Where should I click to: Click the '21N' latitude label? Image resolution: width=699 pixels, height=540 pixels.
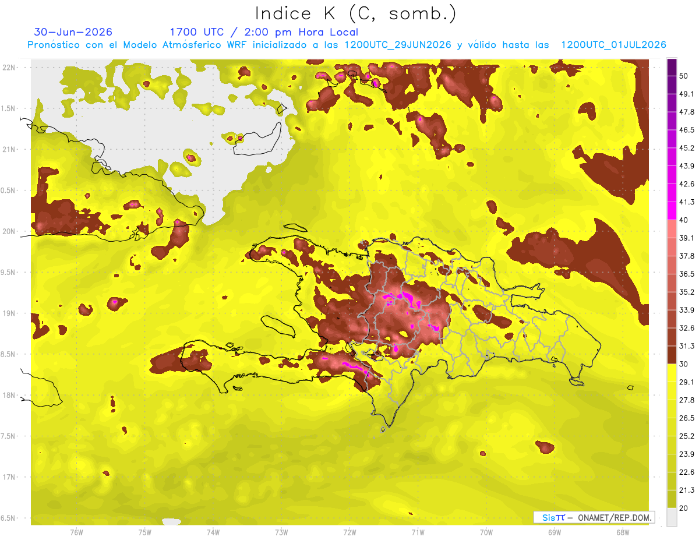tap(10, 149)
